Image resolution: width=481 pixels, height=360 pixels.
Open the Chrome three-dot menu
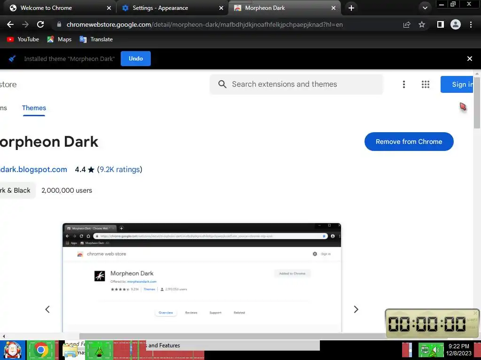click(x=471, y=24)
